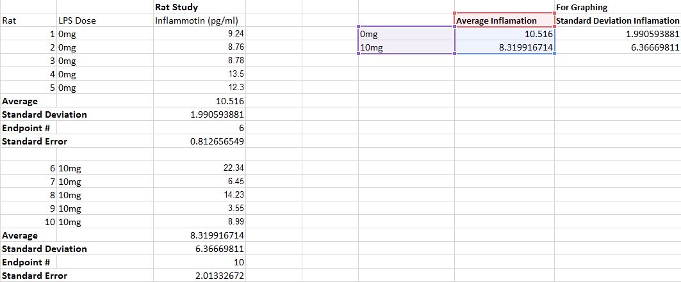681x282 pixels.
Task: Click the cell showing 3.55
Action: 199,208
